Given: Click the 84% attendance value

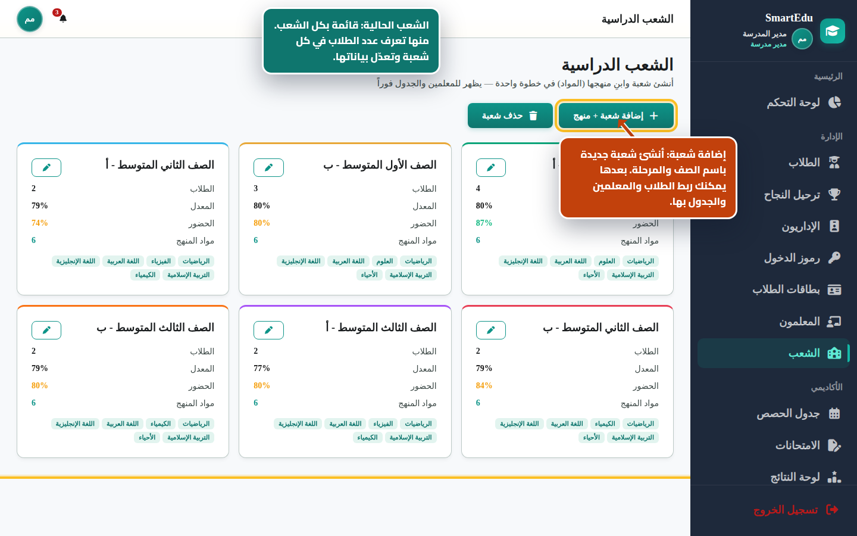Looking at the screenshot, I should tap(484, 385).
